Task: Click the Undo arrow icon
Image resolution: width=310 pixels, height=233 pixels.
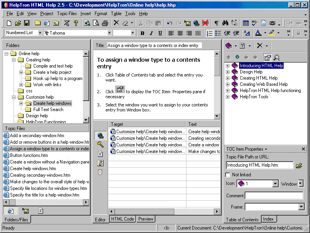Action: coord(169,23)
